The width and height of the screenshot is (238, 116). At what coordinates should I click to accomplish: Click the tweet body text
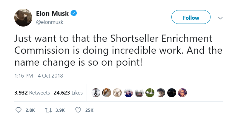tap(118, 50)
